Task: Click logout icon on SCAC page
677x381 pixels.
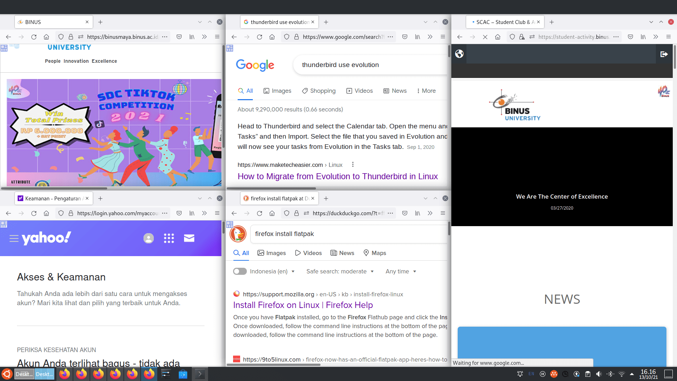Action: (x=664, y=54)
